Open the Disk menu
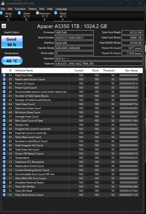This screenshot has height=214, width=146. 42,9
